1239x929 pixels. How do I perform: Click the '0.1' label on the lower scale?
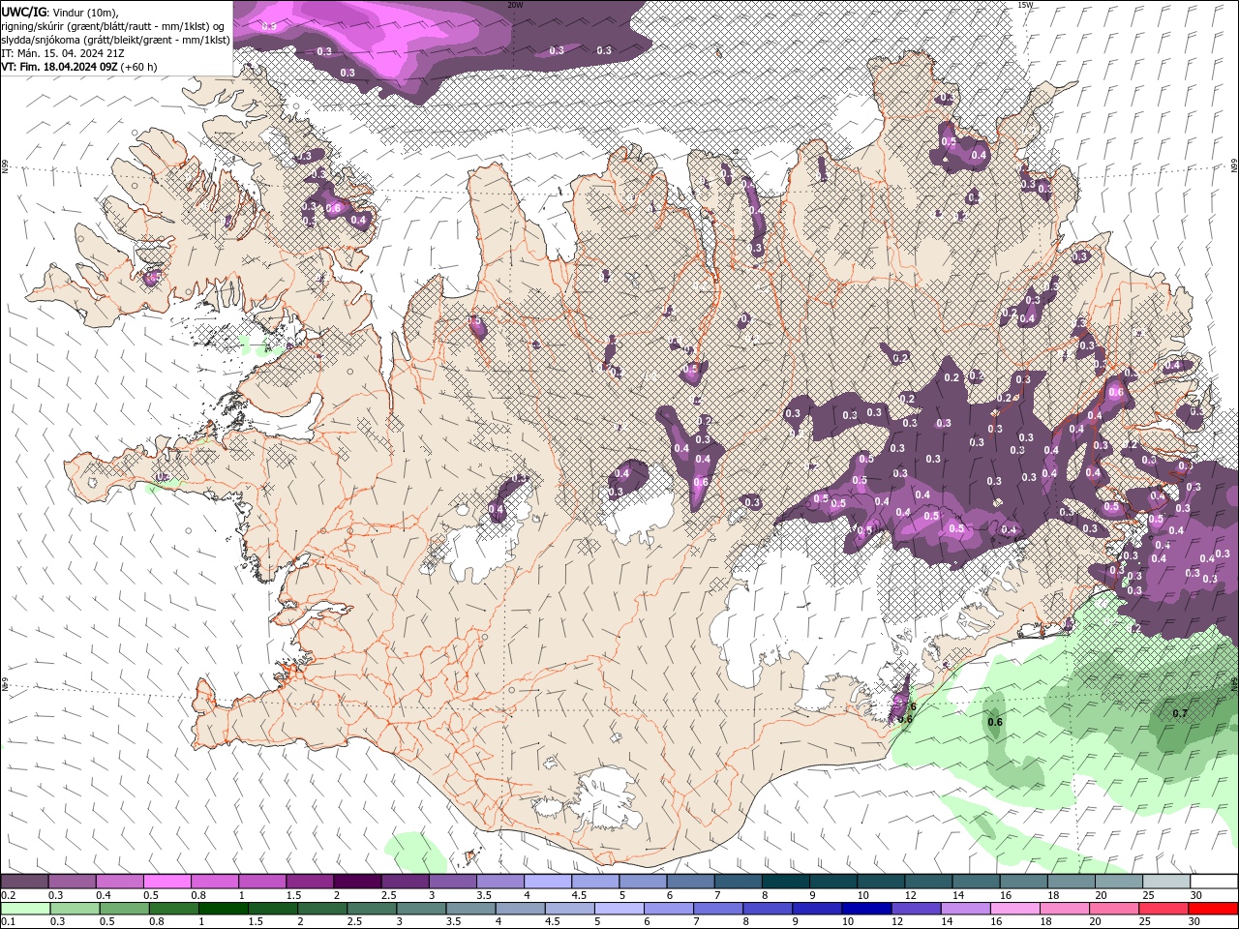point(9,921)
